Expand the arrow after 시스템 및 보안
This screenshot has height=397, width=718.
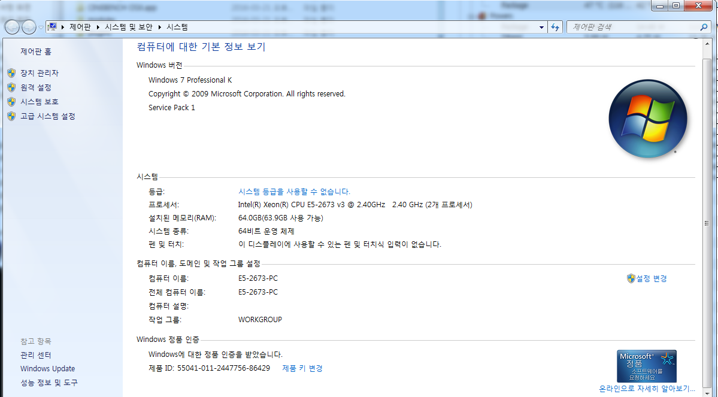[x=160, y=28]
